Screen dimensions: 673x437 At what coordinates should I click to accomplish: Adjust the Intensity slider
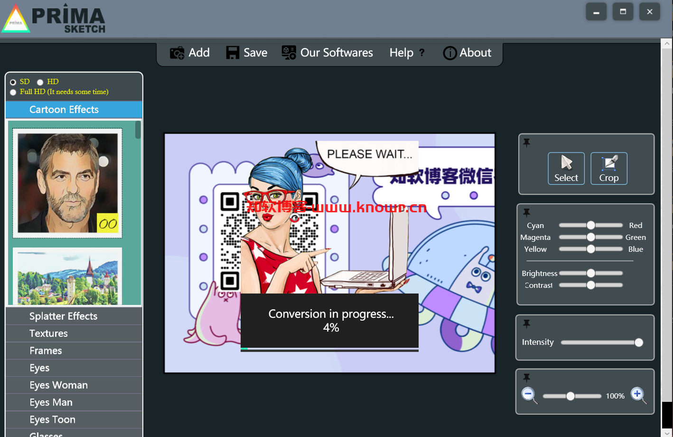[x=602, y=342]
